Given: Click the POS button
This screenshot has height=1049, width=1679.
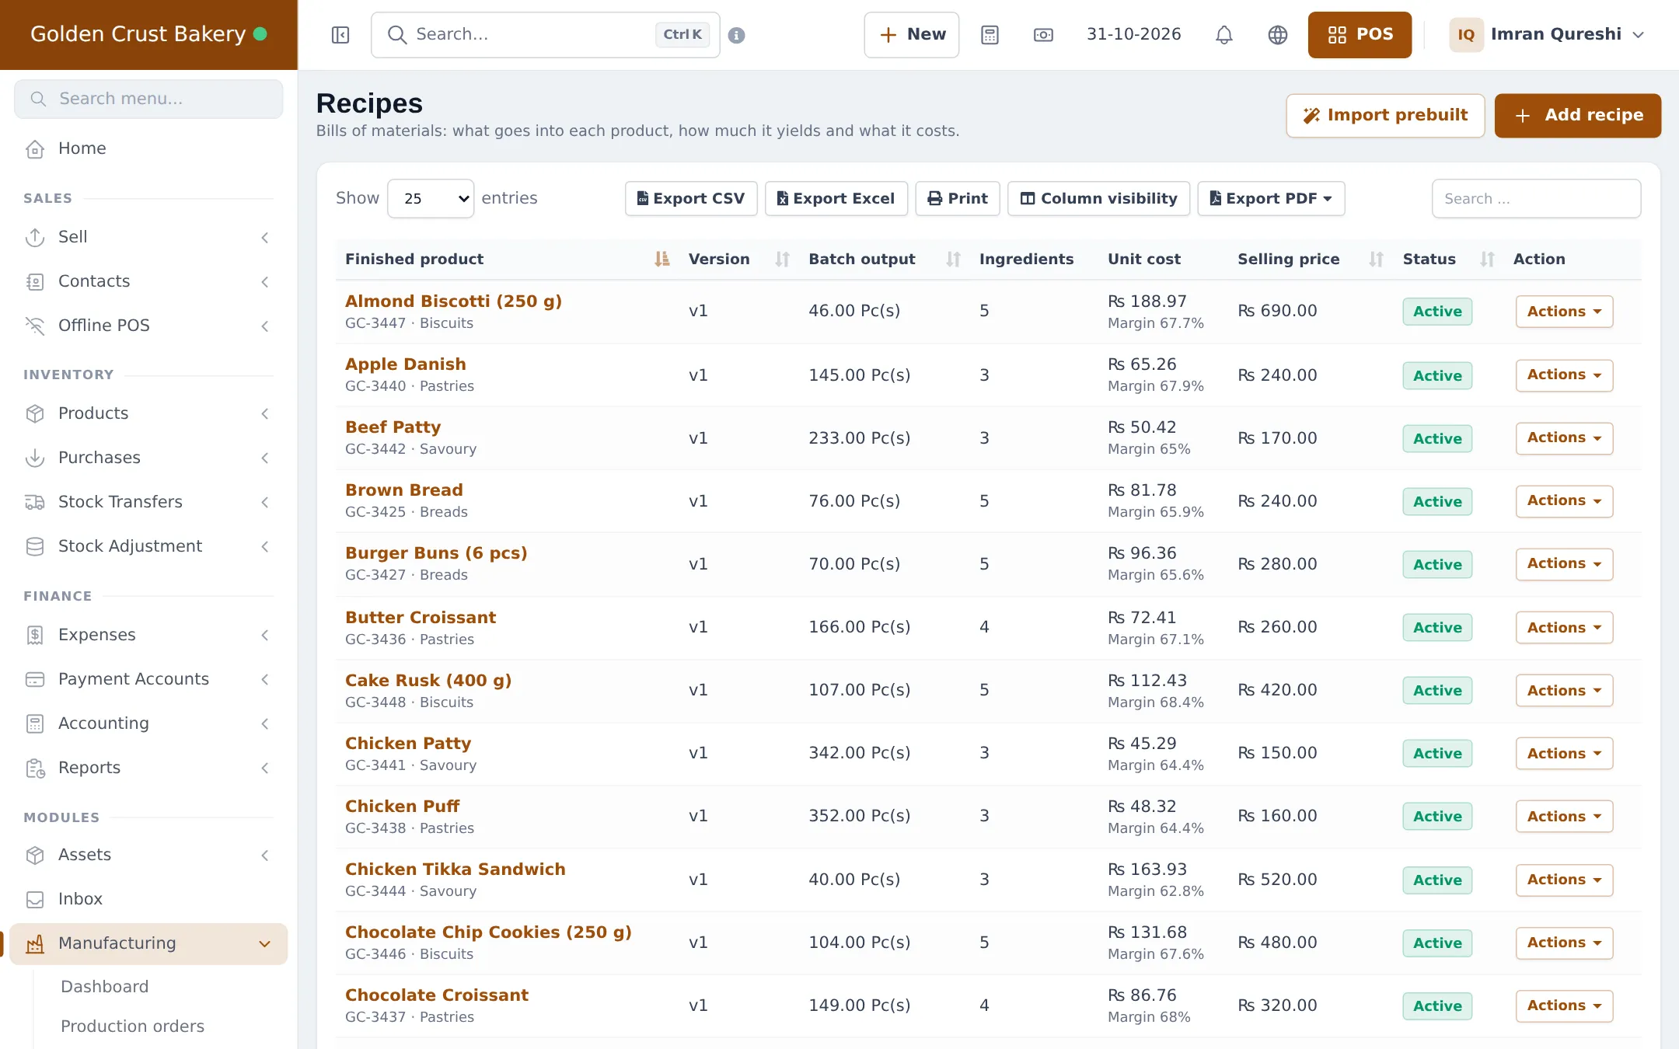Looking at the screenshot, I should point(1360,35).
